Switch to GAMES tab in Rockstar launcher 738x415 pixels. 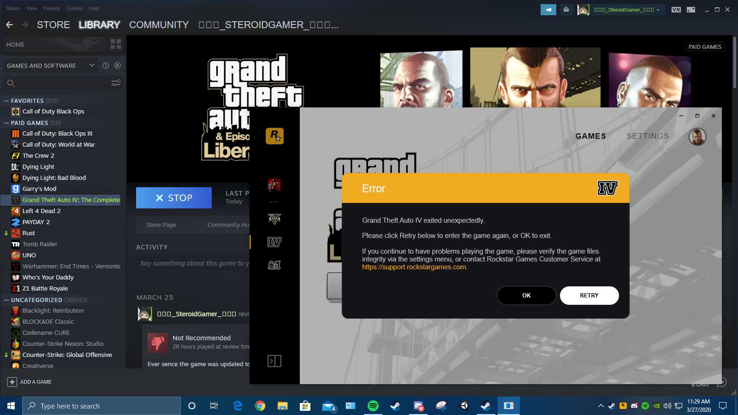click(x=590, y=136)
